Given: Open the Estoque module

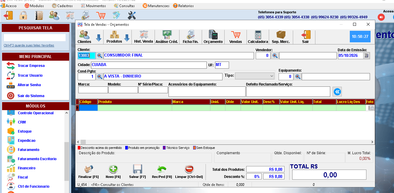Looking at the screenshot, I should tap(25, 131).
